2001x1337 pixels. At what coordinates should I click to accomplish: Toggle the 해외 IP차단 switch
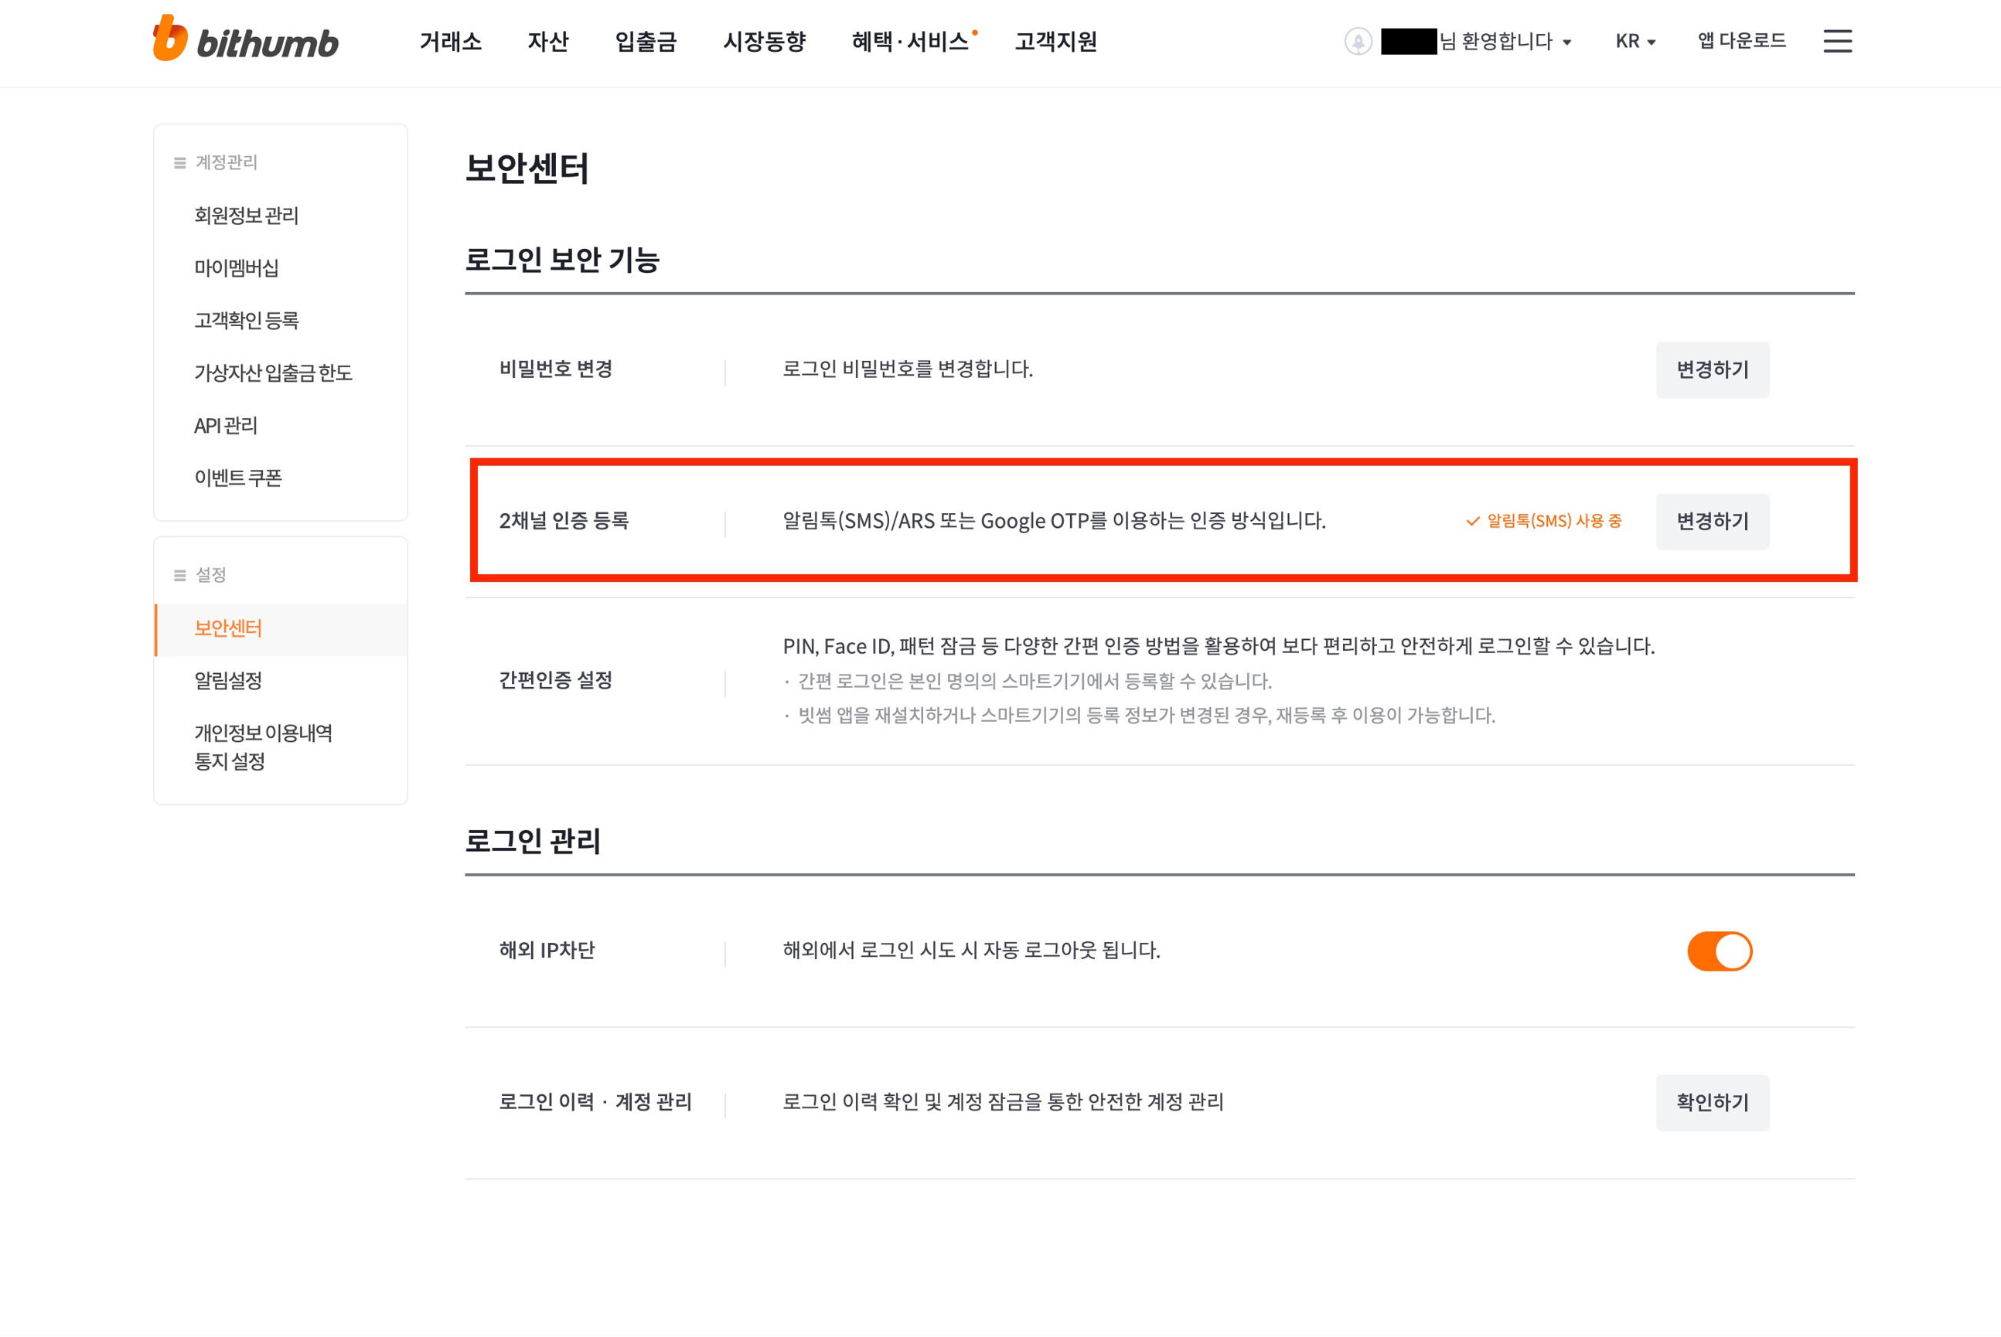(x=1720, y=951)
